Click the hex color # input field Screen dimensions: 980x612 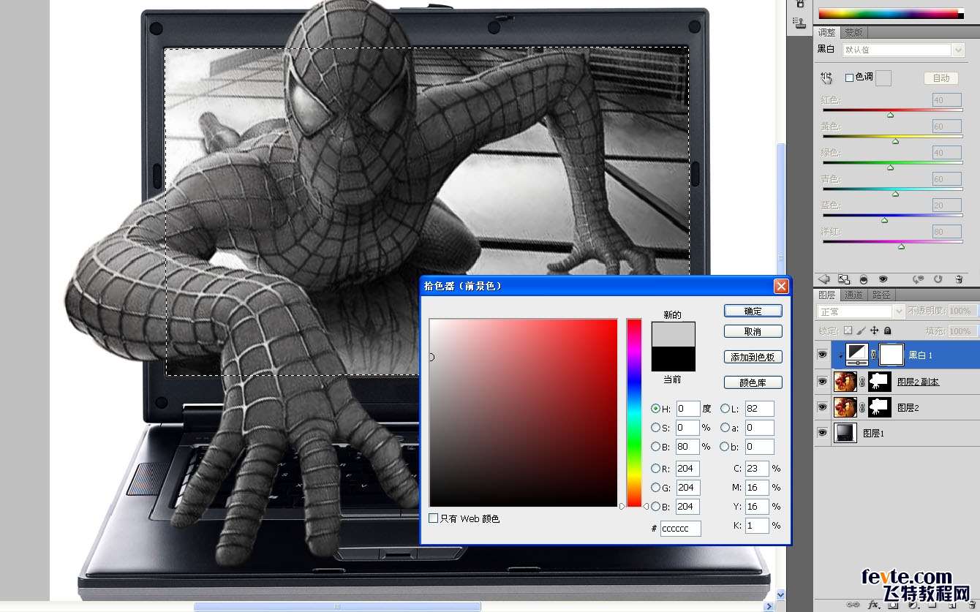tap(679, 528)
